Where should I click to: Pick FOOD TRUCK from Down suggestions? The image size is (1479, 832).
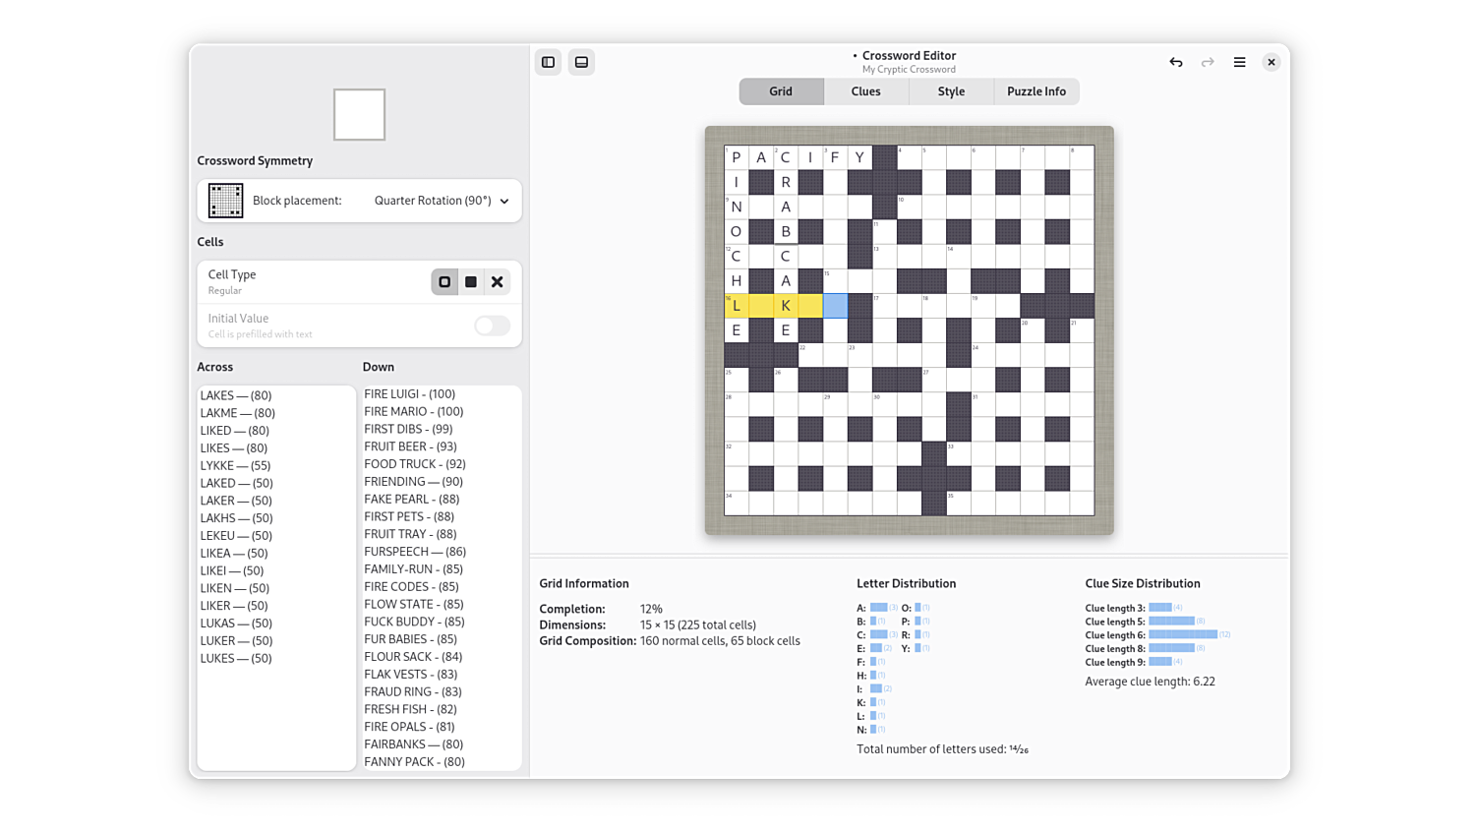click(x=414, y=464)
